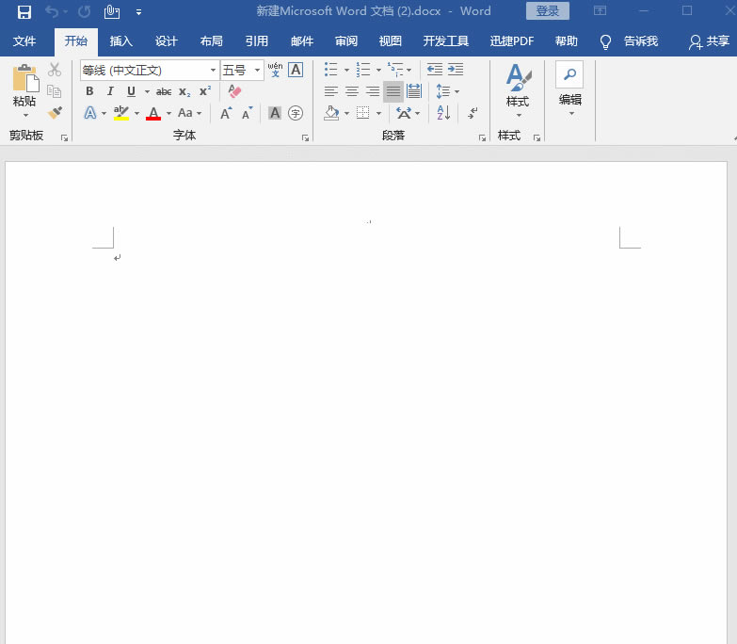The image size is (737, 644).
Task: Click the Bullets list icon
Action: pos(331,70)
